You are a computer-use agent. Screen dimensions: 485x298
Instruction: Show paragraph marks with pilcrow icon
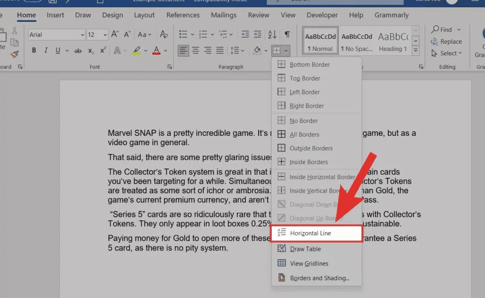pyautogui.click(x=287, y=34)
